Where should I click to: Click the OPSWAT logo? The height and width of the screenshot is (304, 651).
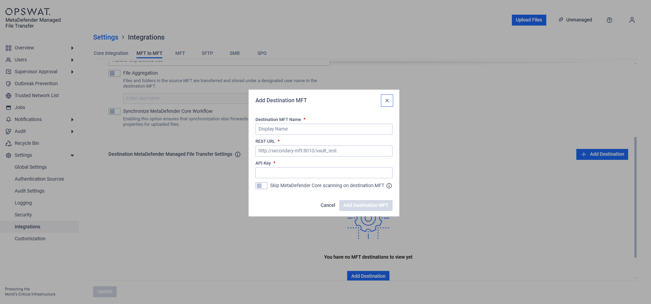pyautogui.click(x=28, y=12)
